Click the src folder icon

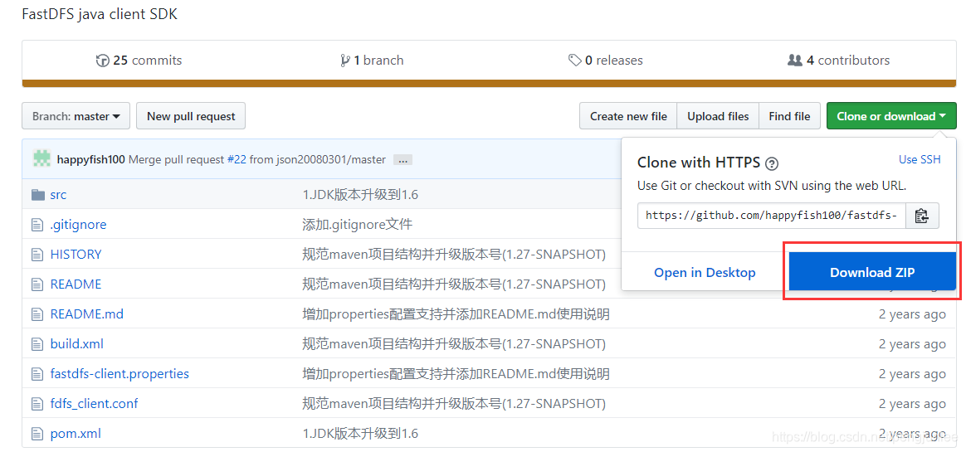coord(38,195)
